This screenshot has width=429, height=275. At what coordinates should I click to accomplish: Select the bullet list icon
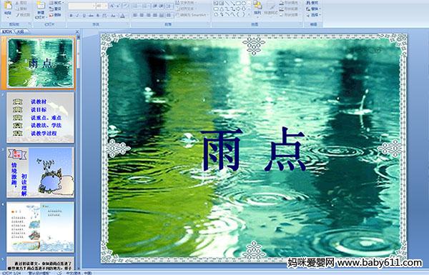click(x=136, y=6)
